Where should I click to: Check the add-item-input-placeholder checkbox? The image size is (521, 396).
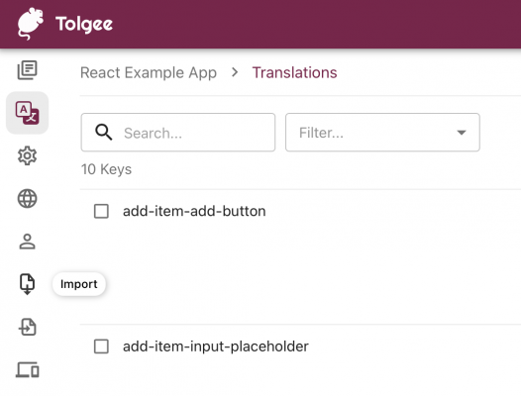pos(101,346)
